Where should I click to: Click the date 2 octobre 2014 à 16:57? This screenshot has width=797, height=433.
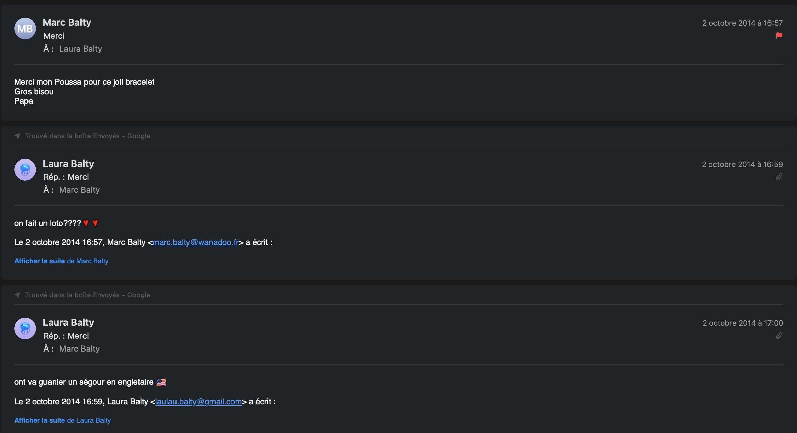[742, 23]
